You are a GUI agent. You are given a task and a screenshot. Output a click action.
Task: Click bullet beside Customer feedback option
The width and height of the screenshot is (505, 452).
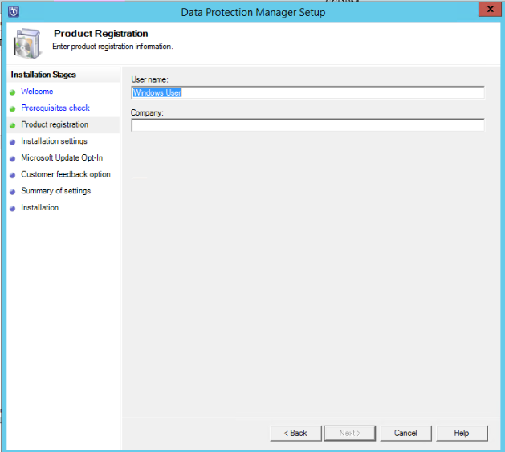coord(13,175)
